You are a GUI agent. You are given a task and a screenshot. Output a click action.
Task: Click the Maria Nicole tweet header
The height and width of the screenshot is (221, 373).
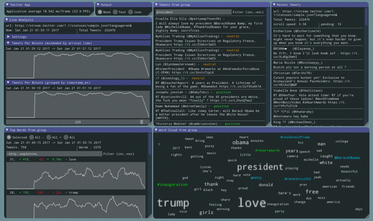pyautogui.click(x=298, y=62)
